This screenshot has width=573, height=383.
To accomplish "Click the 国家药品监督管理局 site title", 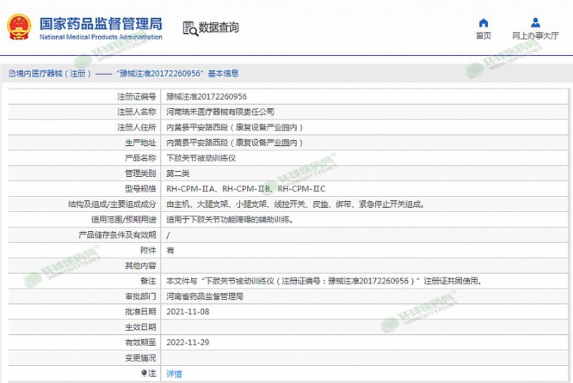I will click(x=100, y=24).
